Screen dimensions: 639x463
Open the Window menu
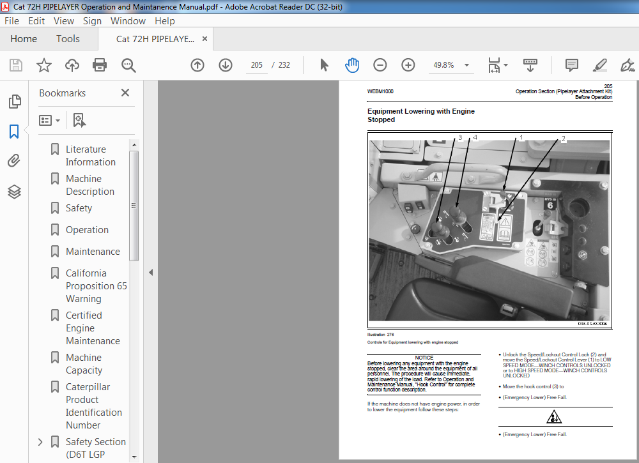click(x=128, y=21)
